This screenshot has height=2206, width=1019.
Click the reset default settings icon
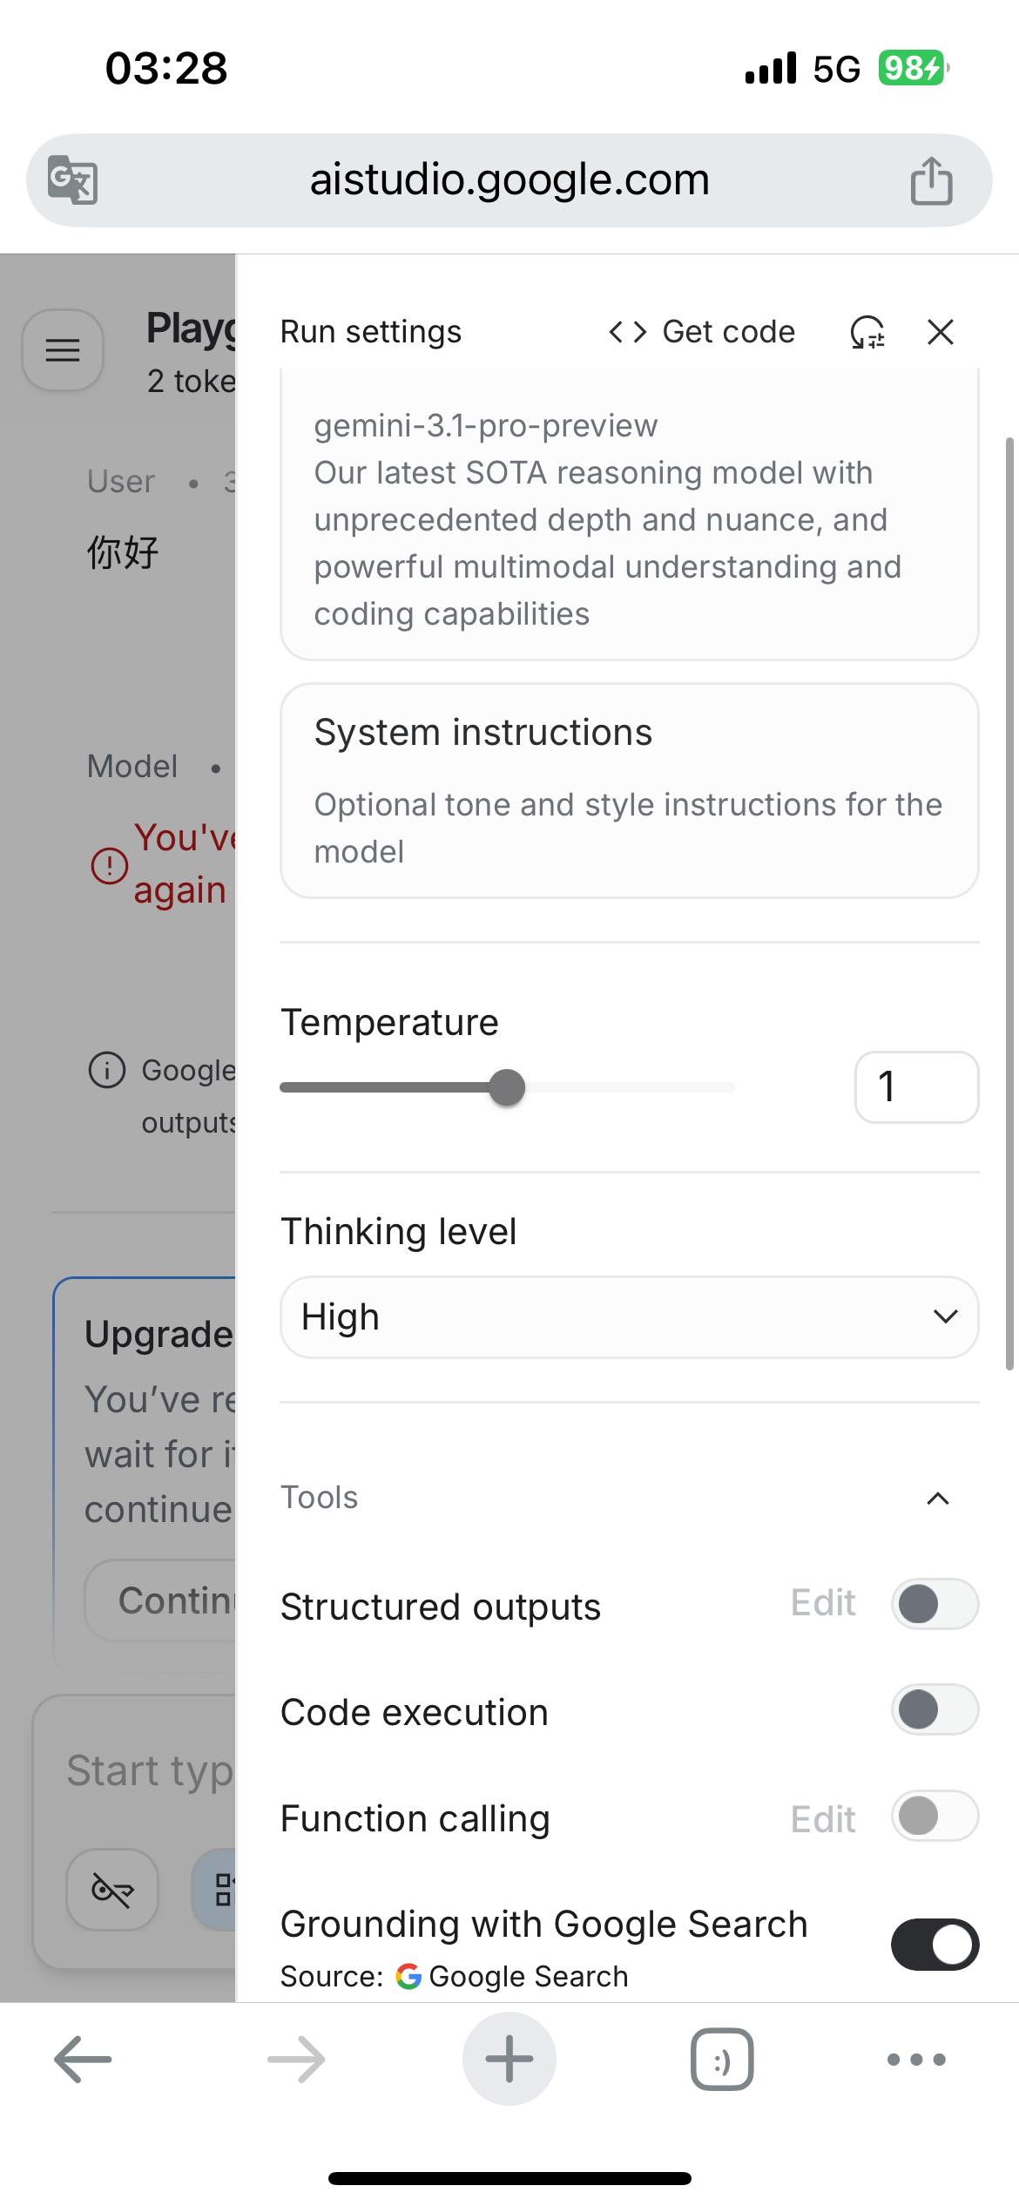point(867,332)
